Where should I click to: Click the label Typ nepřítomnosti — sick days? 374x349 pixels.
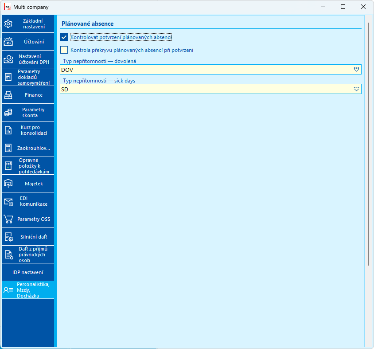point(99,81)
